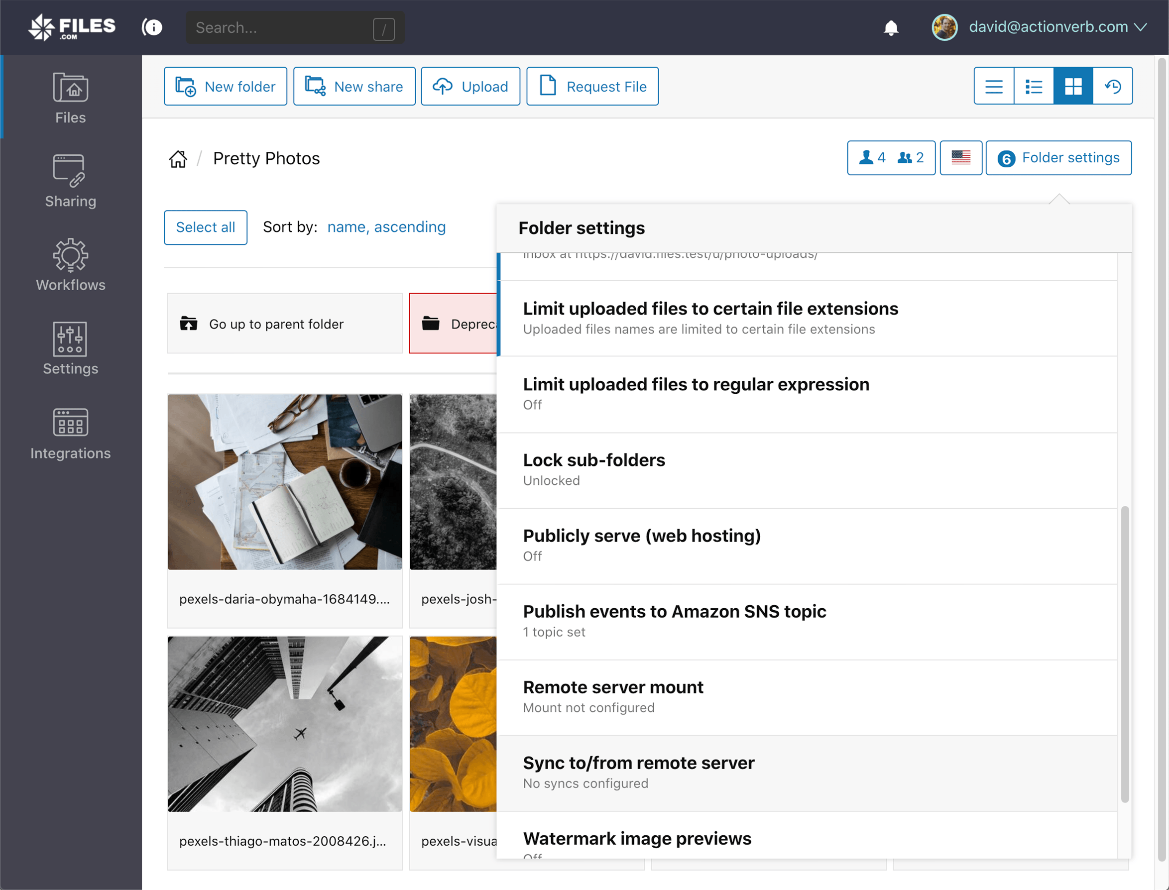Open folder history clock icon
1169x890 pixels.
(x=1113, y=86)
